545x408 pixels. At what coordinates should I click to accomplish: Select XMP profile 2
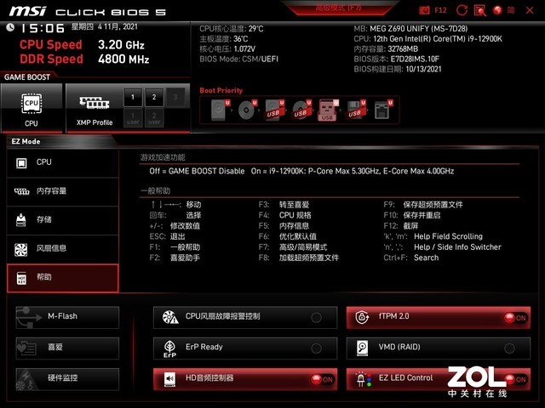point(154,97)
